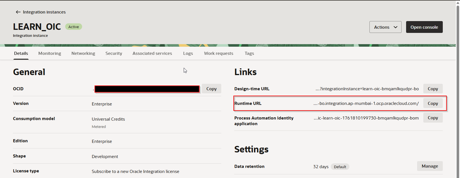Click the Active status badge

pyautogui.click(x=74, y=27)
